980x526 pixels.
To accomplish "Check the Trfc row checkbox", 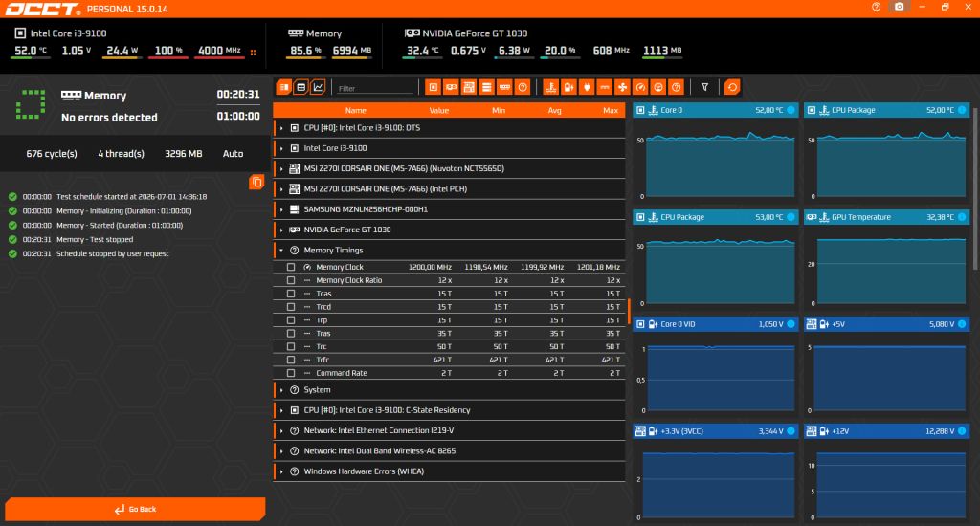I will [291, 360].
